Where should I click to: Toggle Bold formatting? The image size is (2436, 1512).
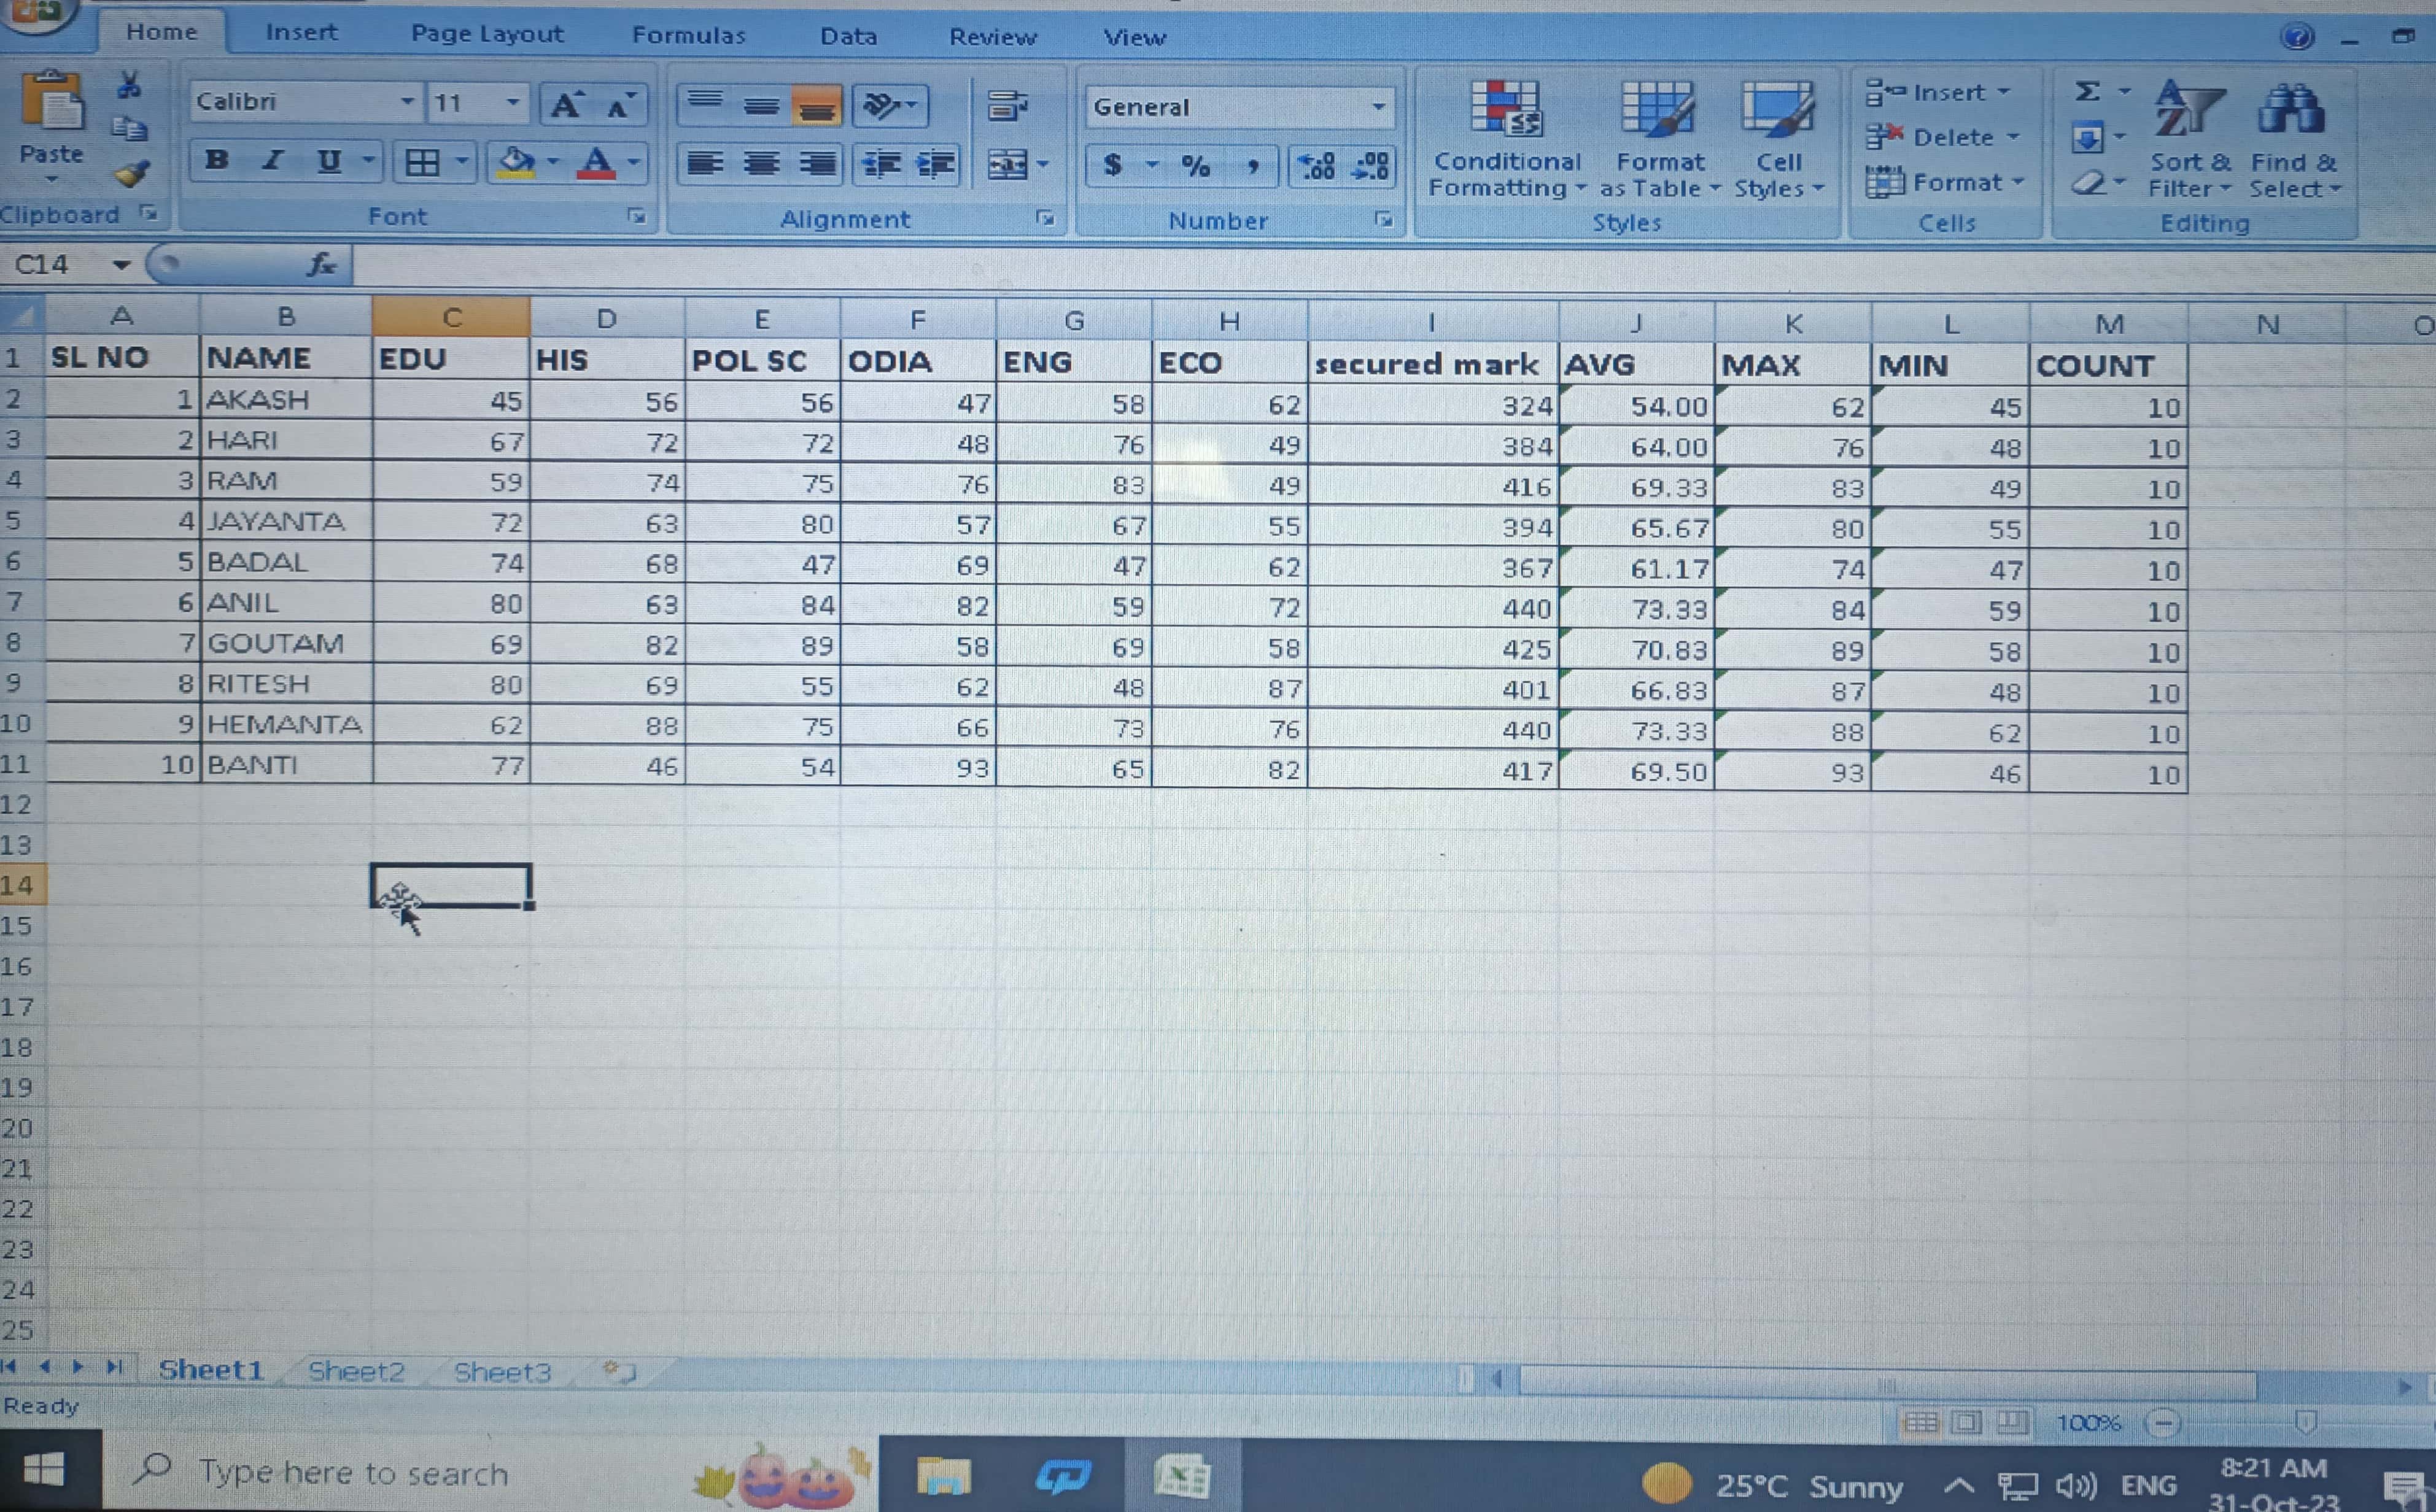216,161
